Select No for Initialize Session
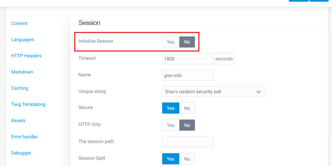 coord(187,42)
